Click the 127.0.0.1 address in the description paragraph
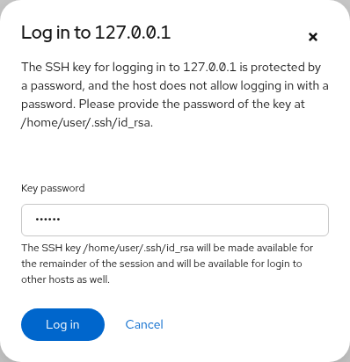Screen dimensions: 350x362 pyautogui.click(x=209, y=67)
